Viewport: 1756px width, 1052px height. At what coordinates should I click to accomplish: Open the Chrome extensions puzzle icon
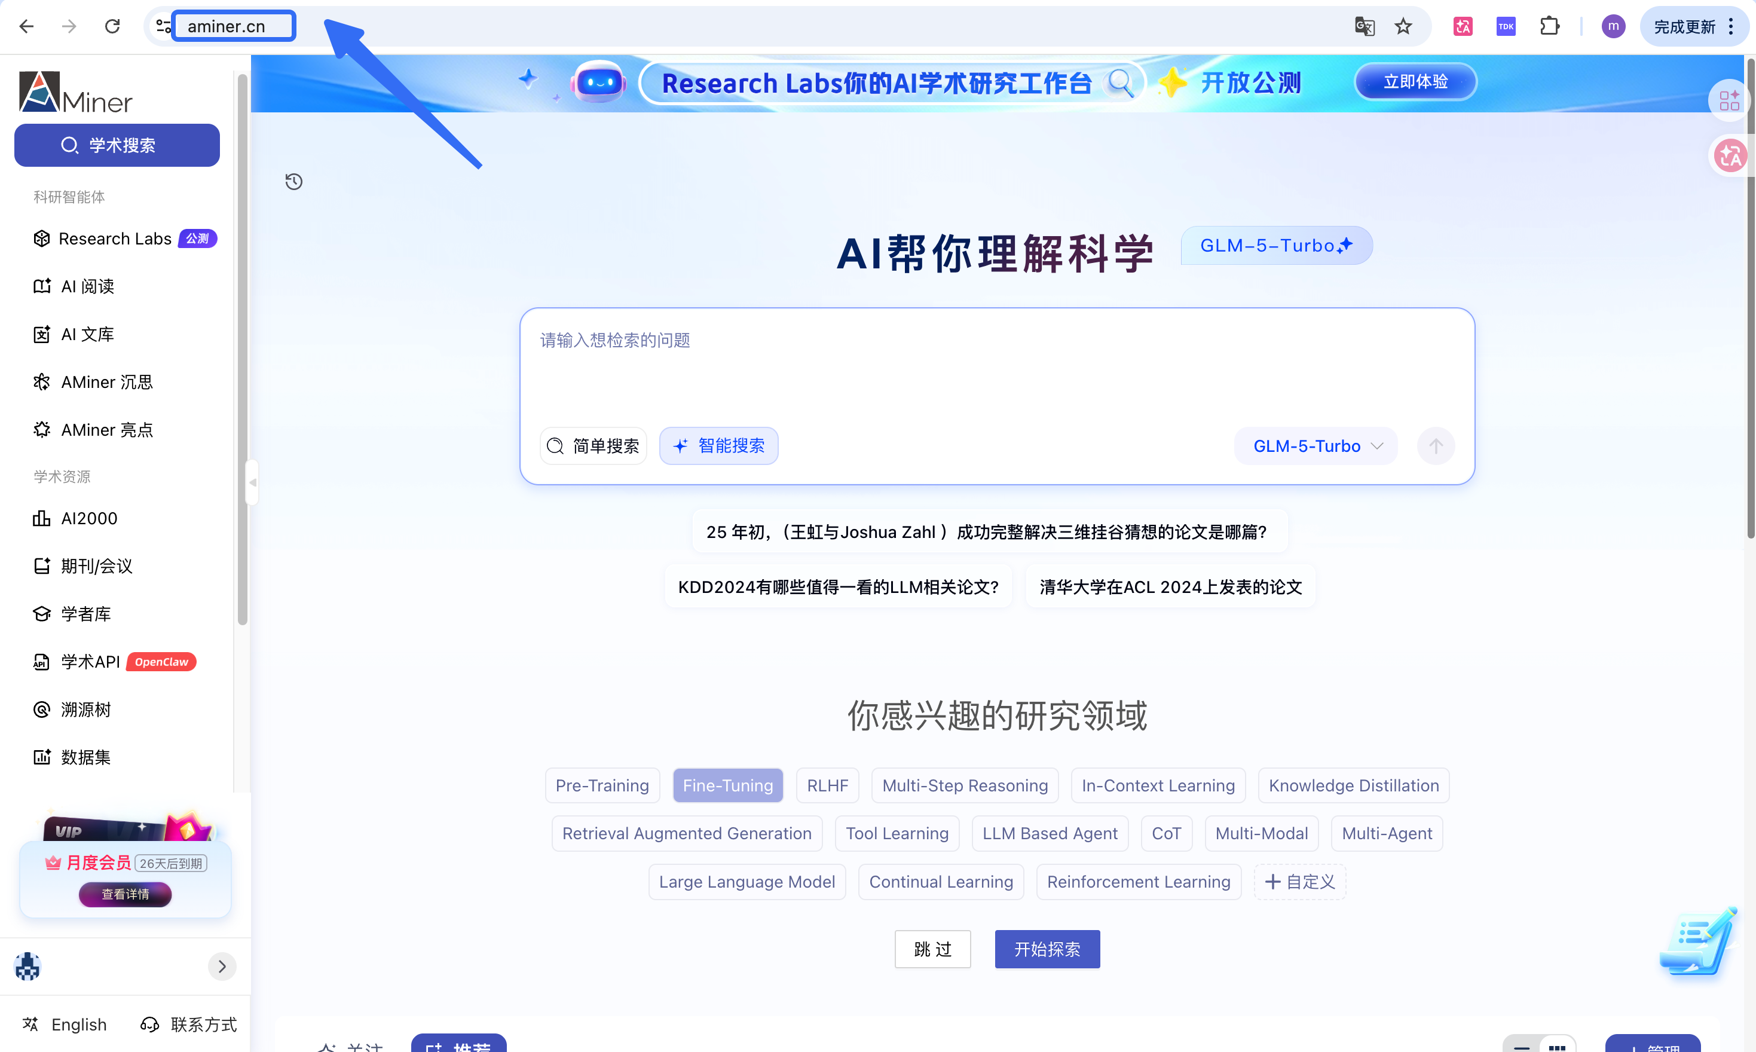pyautogui.click(x=1550, y=26)
